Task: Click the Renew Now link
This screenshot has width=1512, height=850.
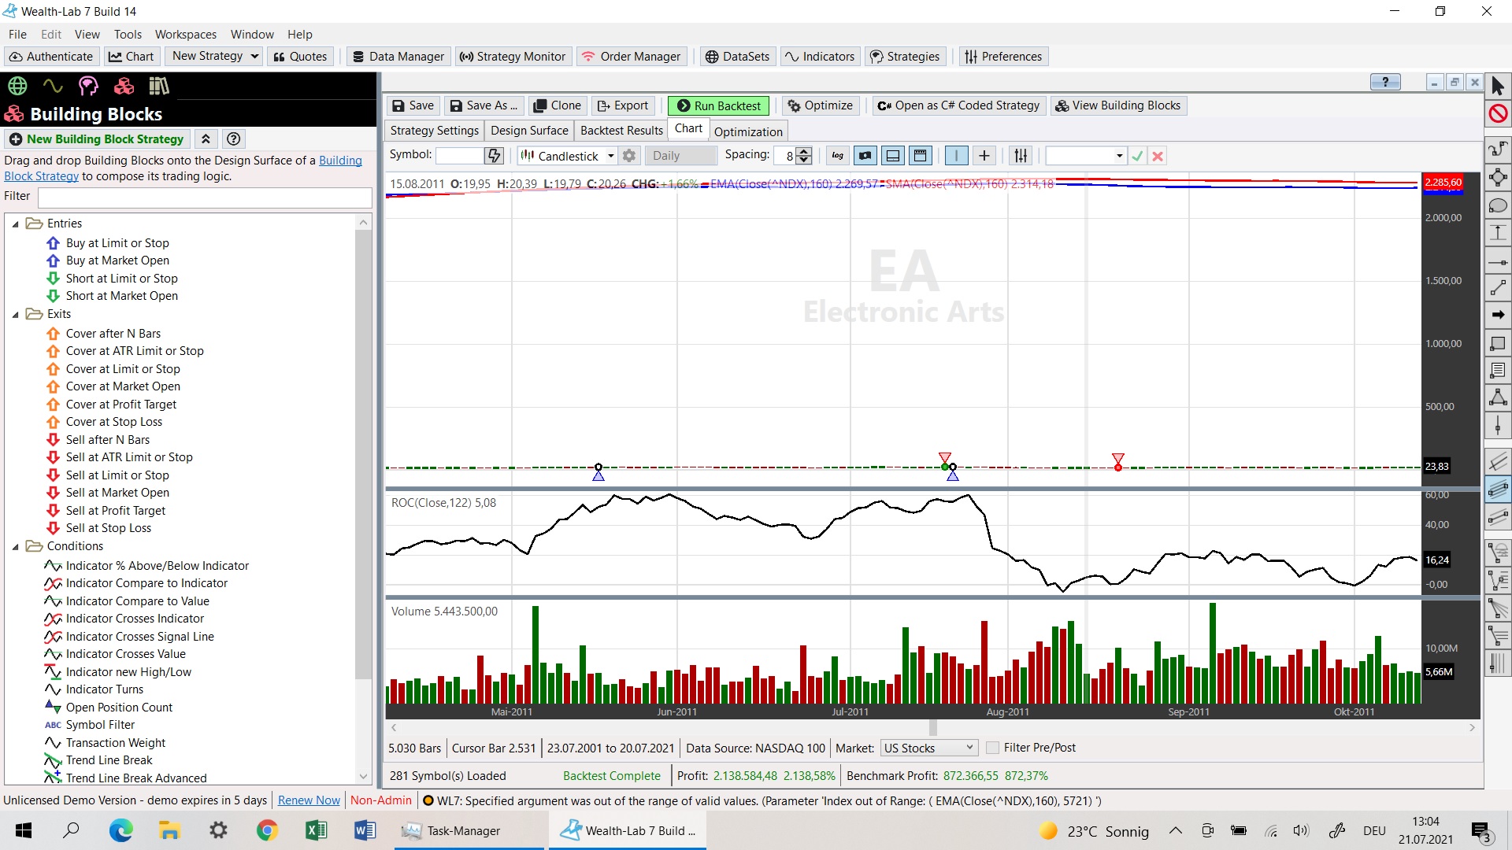Action: coord(309,800)
